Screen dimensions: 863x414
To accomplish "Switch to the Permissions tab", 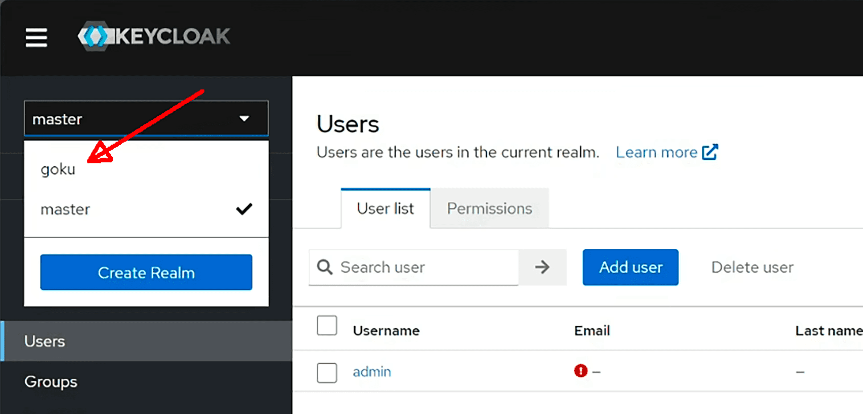I will click(489, 208).
